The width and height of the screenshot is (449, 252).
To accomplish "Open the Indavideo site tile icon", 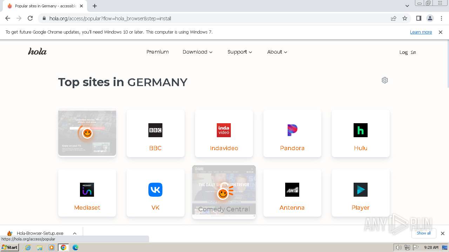I will coord(224,130).
